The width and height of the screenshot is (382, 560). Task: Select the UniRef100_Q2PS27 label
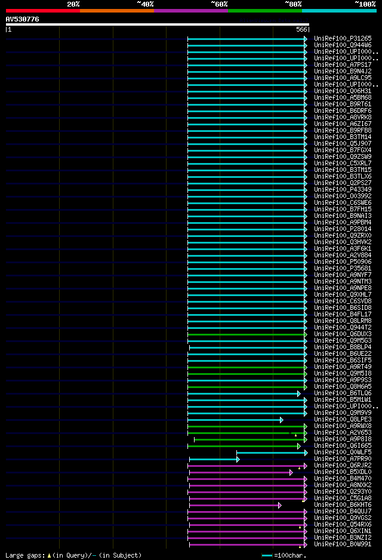coord(343,183)
